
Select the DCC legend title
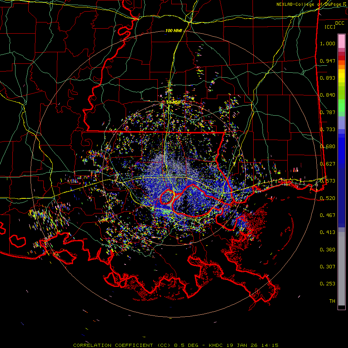pyautogui.click(x=339, y=23)
